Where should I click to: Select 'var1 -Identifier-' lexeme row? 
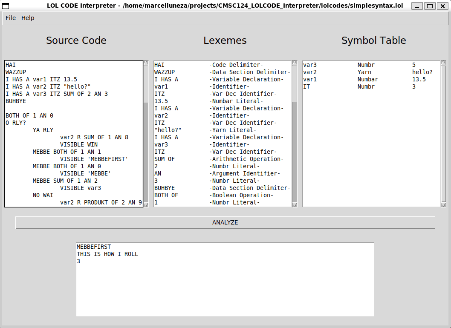pyautogui.click(x=223, y=86)
